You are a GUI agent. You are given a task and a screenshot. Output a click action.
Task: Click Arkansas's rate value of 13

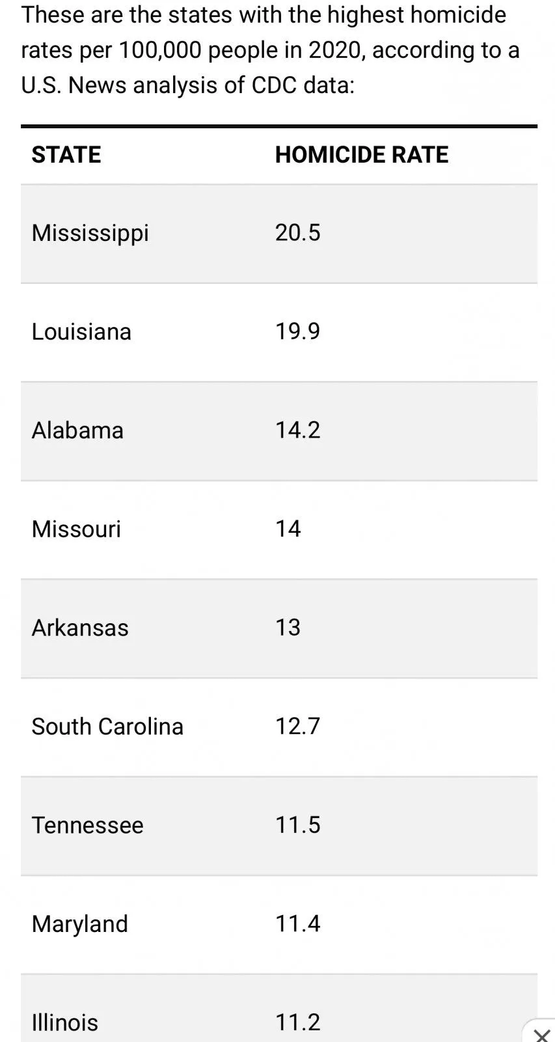coord(288,627)
